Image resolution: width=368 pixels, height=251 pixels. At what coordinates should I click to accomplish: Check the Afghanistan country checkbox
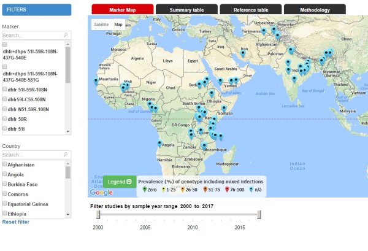click(x=5, y=165)
